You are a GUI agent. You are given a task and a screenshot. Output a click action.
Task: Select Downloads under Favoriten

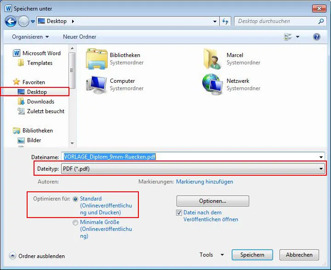pyautogui.click(x=36, y=102)
